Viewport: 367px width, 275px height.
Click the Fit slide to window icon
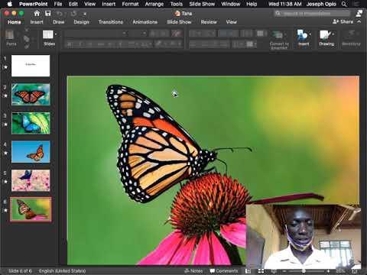click(354, 271)
